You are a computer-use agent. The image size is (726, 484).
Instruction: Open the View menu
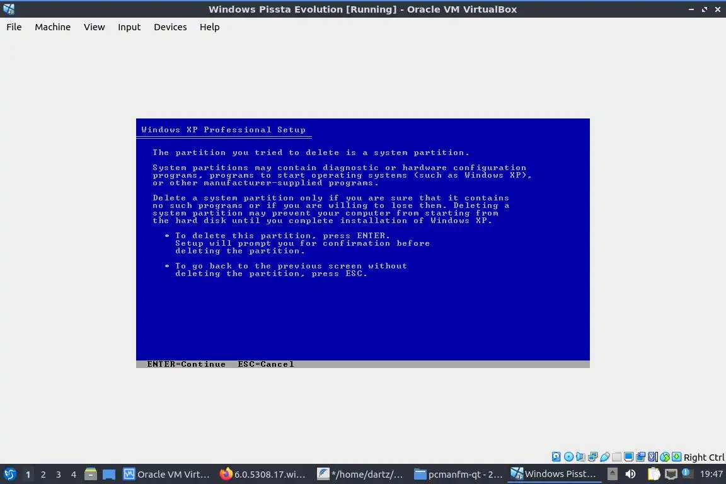(94, 27)
